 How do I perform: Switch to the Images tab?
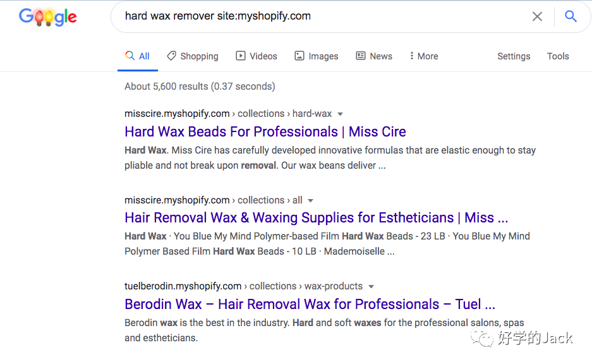(317, 56)
